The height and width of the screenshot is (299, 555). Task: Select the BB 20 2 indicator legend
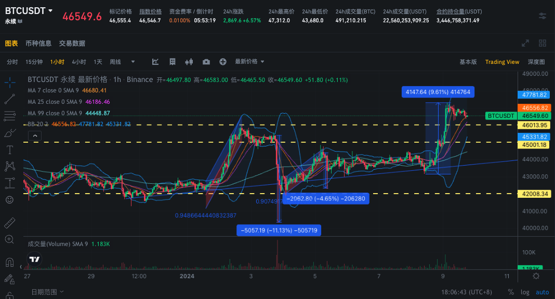pos(79,124)
